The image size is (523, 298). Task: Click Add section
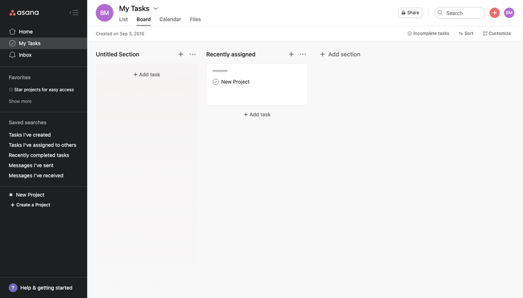point(340,55)
